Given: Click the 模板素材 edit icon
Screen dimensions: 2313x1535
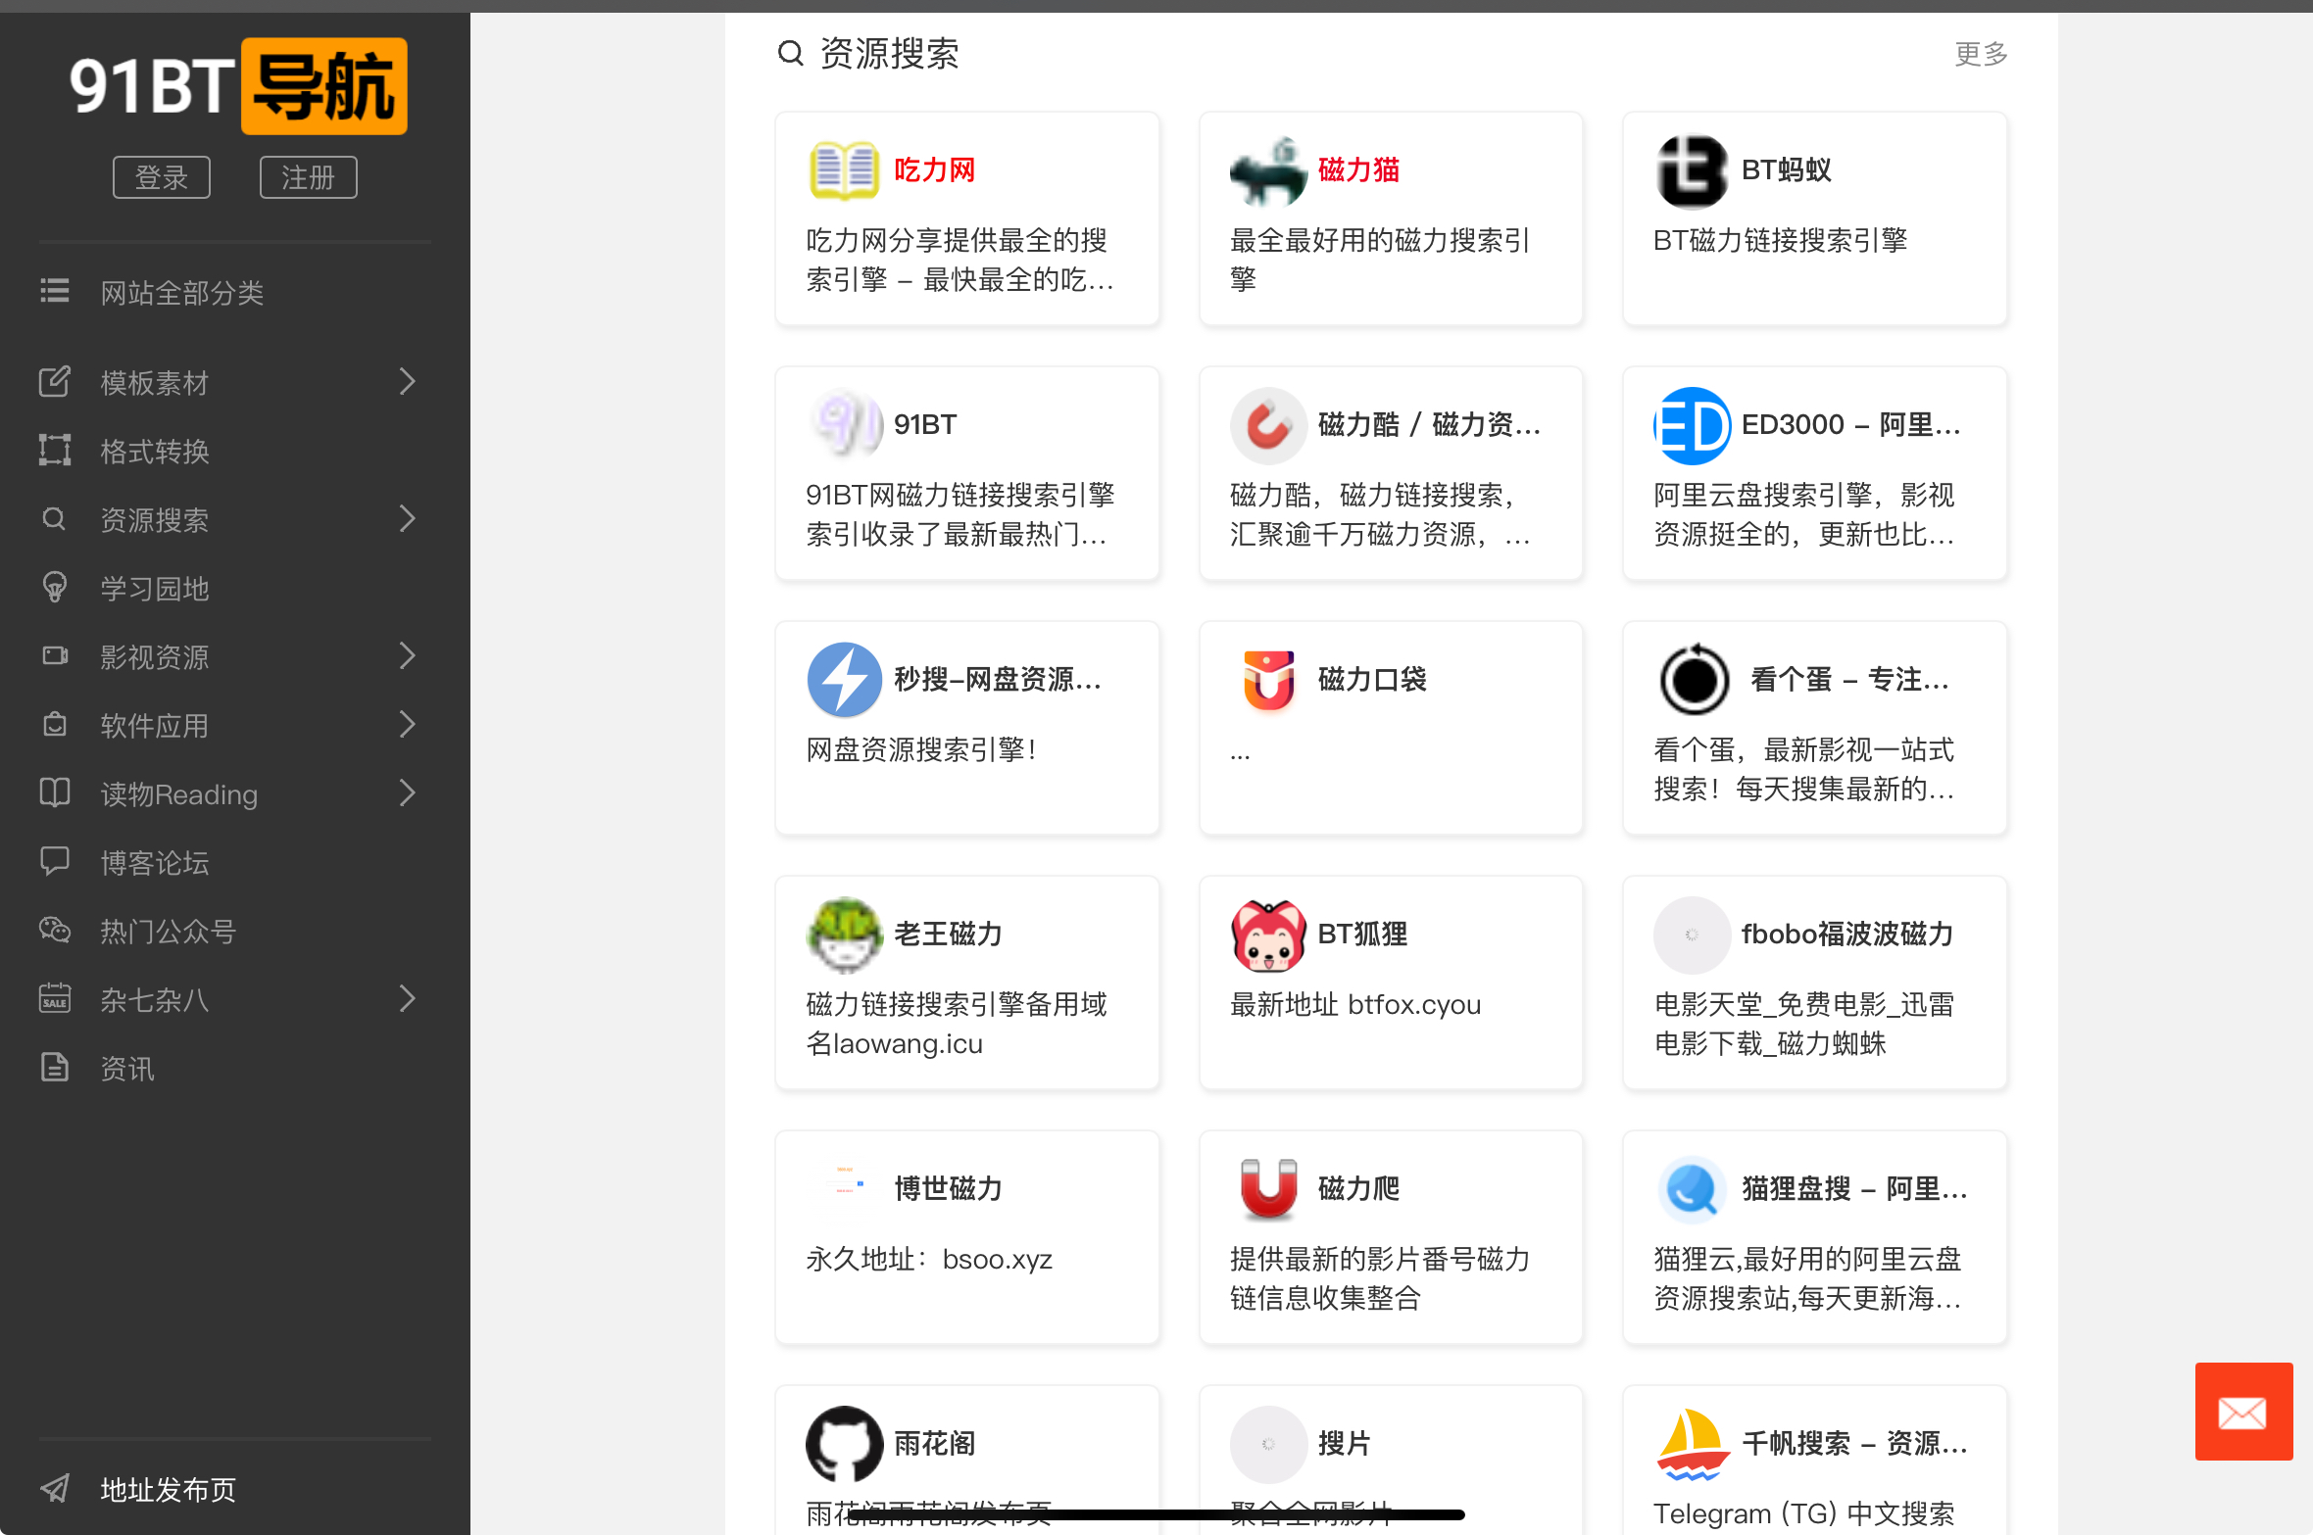Looking at the screenshot, I should pos(55,381).
